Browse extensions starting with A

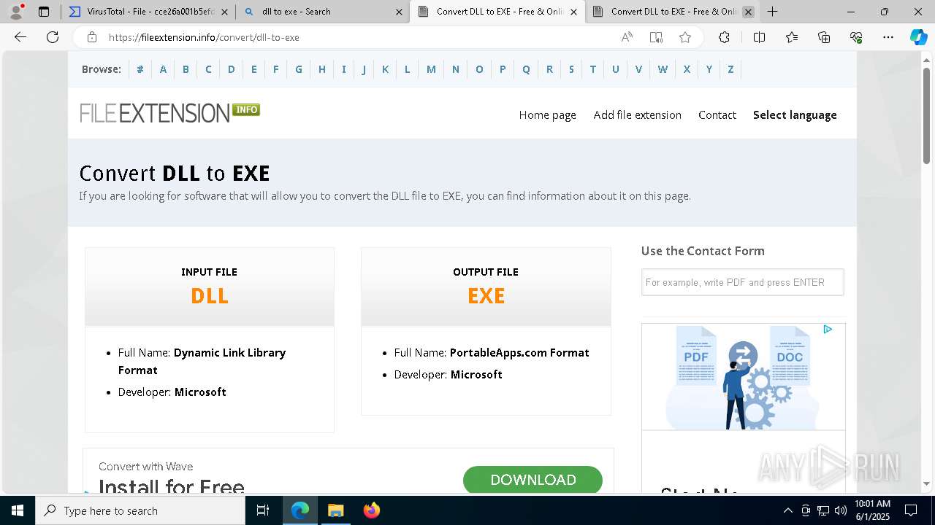pos(163,69)
